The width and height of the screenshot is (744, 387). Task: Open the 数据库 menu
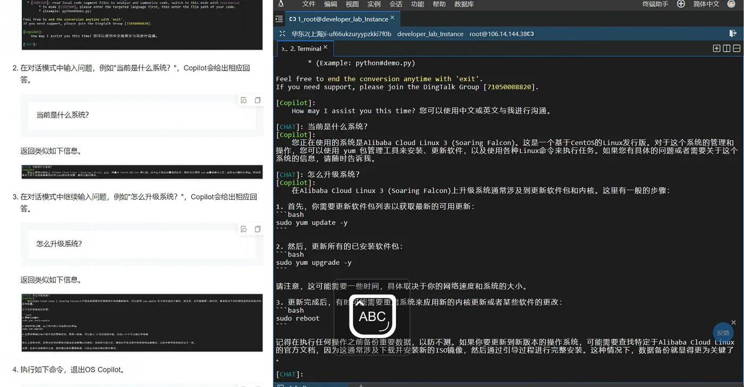tap(464, 4)
